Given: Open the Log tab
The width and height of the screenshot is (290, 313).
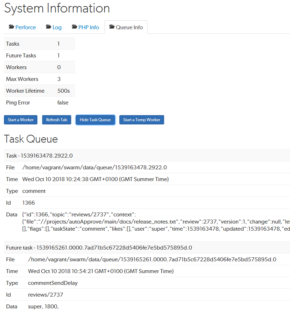Looking at the screenshot, I should pos(54,27).
